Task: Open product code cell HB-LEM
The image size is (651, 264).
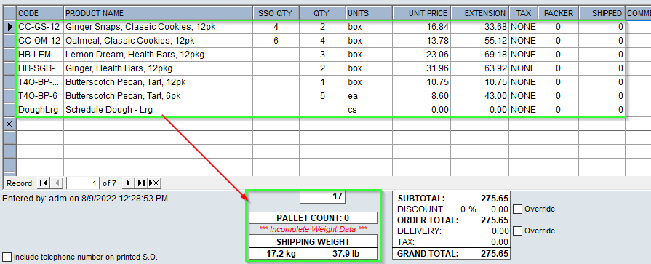Action: pyautogui.click(x=40, y=55)
